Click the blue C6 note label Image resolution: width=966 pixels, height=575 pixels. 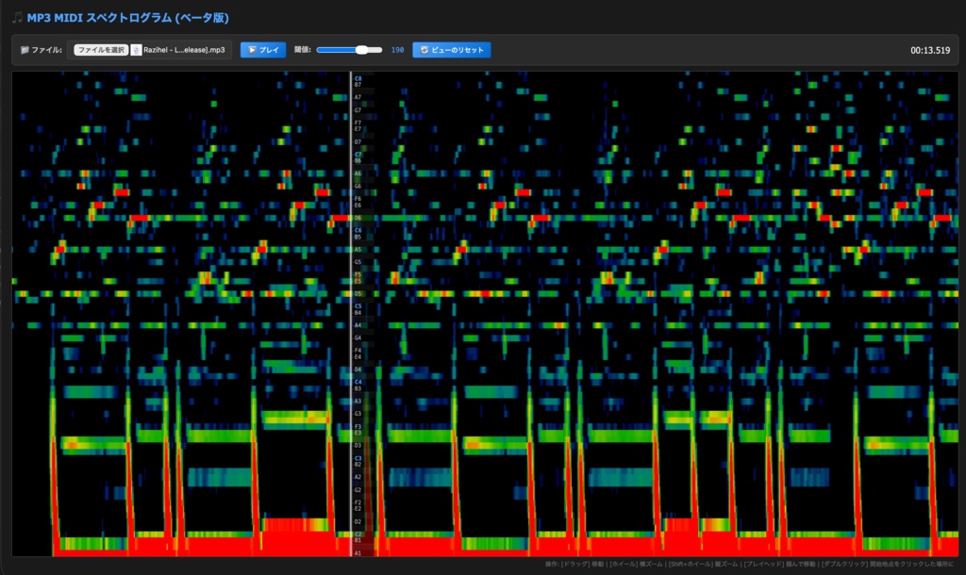[358, 230]
